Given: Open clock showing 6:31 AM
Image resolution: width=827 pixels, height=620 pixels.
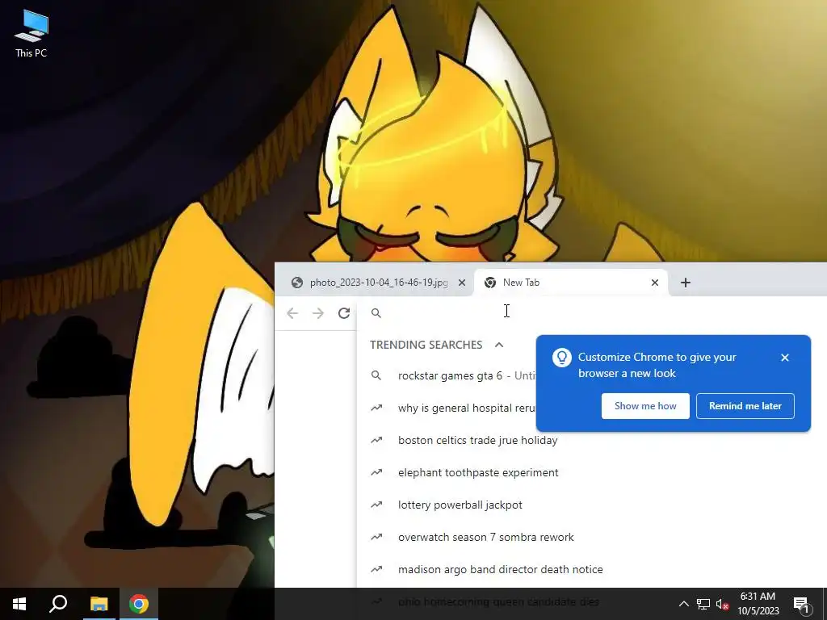Looking at the screenshot, I should point(758,604).
